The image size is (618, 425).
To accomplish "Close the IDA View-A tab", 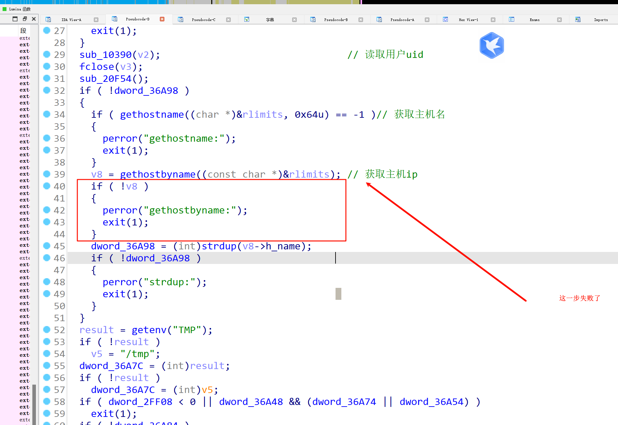I will (96, 20).
